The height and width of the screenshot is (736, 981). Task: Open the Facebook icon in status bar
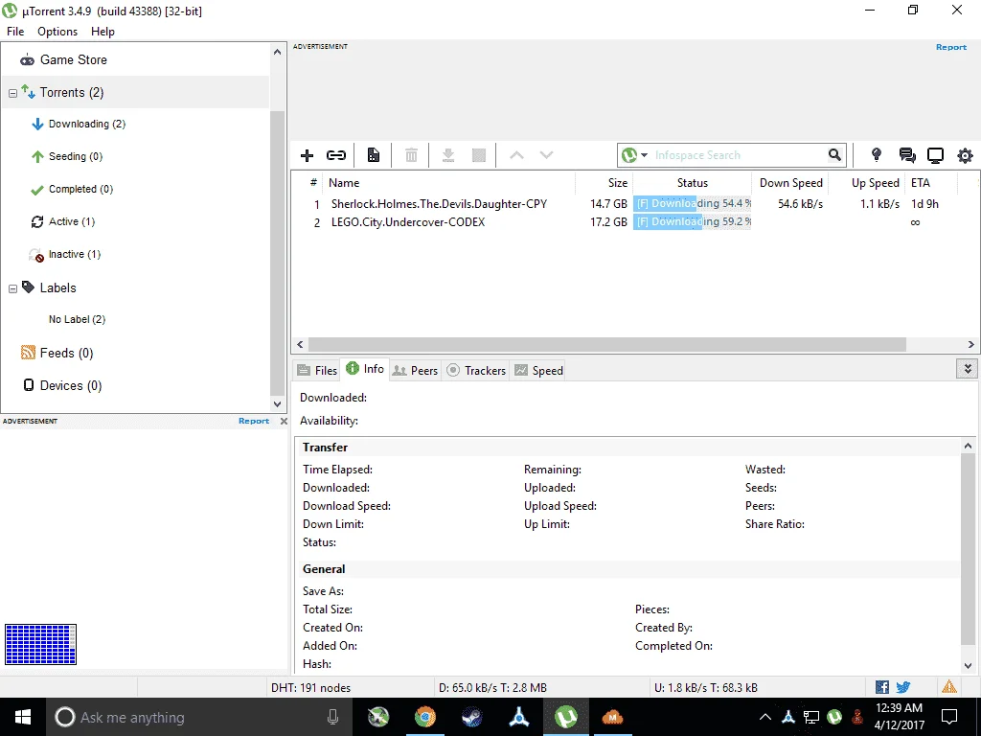pos(882,687)
